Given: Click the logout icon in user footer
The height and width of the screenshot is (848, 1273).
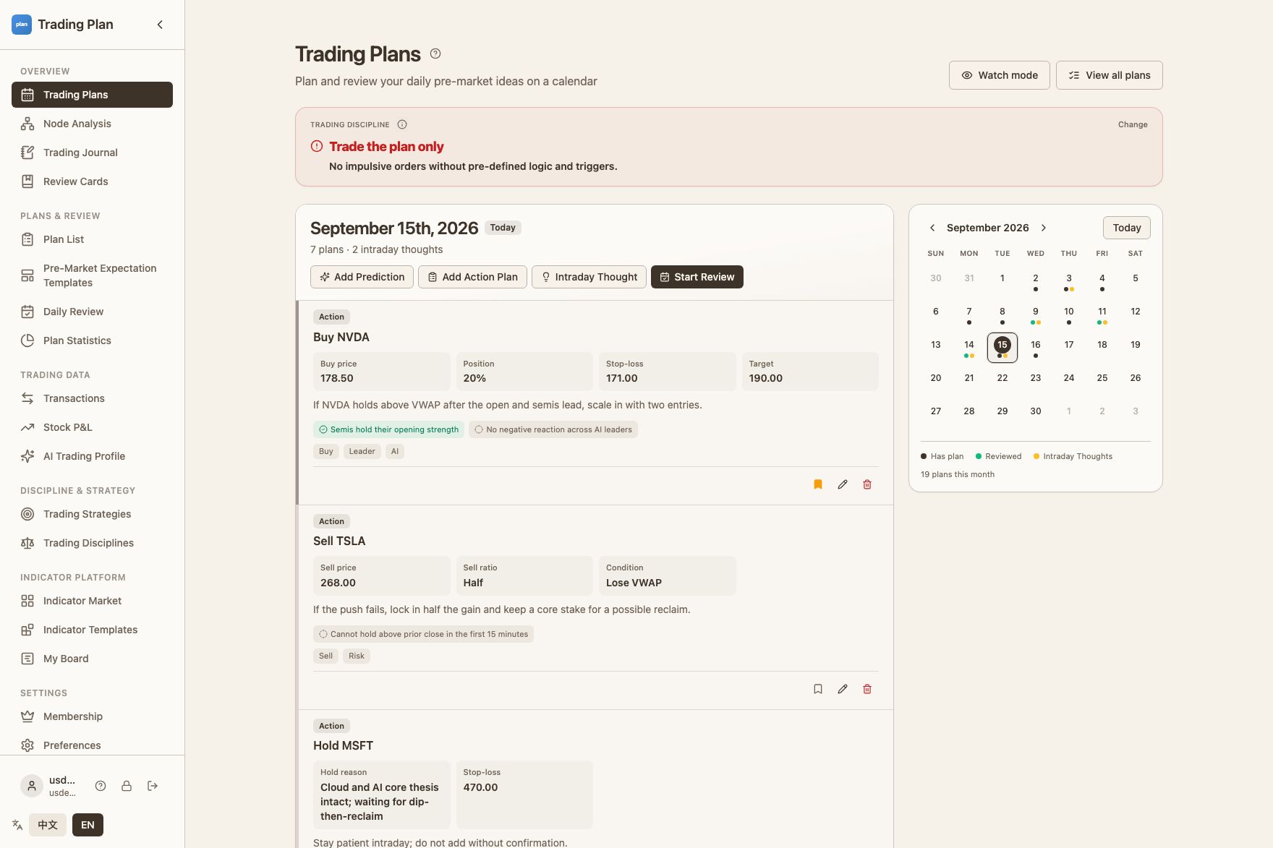Looking at the screenshot, I should pos(153,786).
